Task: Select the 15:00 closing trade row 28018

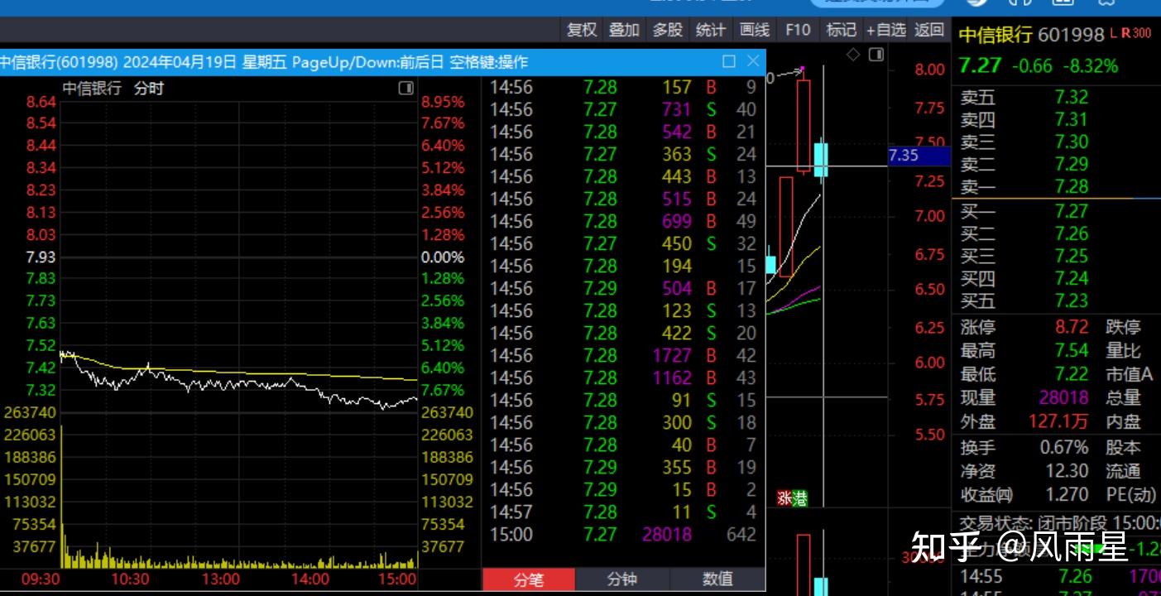Action: pyautogui.click(x=623, y=535)
